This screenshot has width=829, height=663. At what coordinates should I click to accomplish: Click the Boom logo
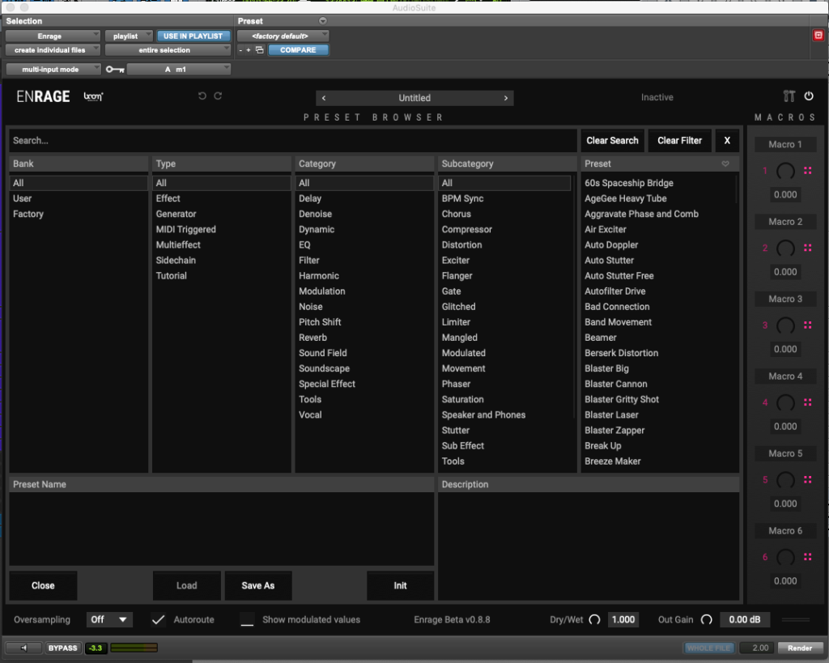click(x=94, y=96)
